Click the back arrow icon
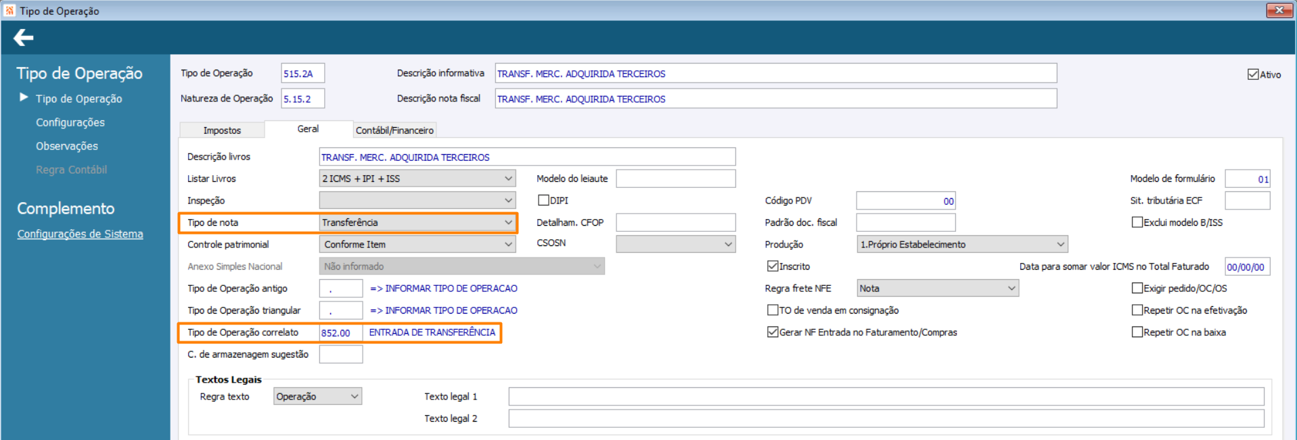 [x=24, y=38]
